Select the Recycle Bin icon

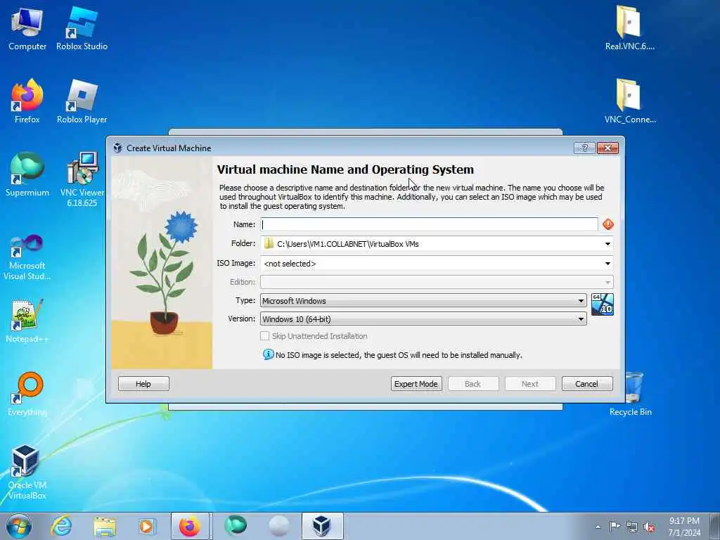pos(631,394)
